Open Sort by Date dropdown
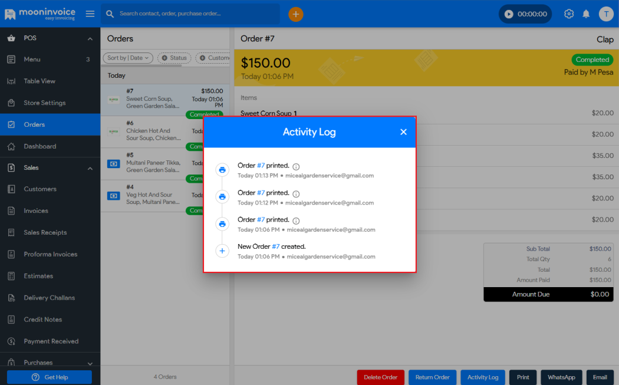The image size is (619, 385). 128,58
